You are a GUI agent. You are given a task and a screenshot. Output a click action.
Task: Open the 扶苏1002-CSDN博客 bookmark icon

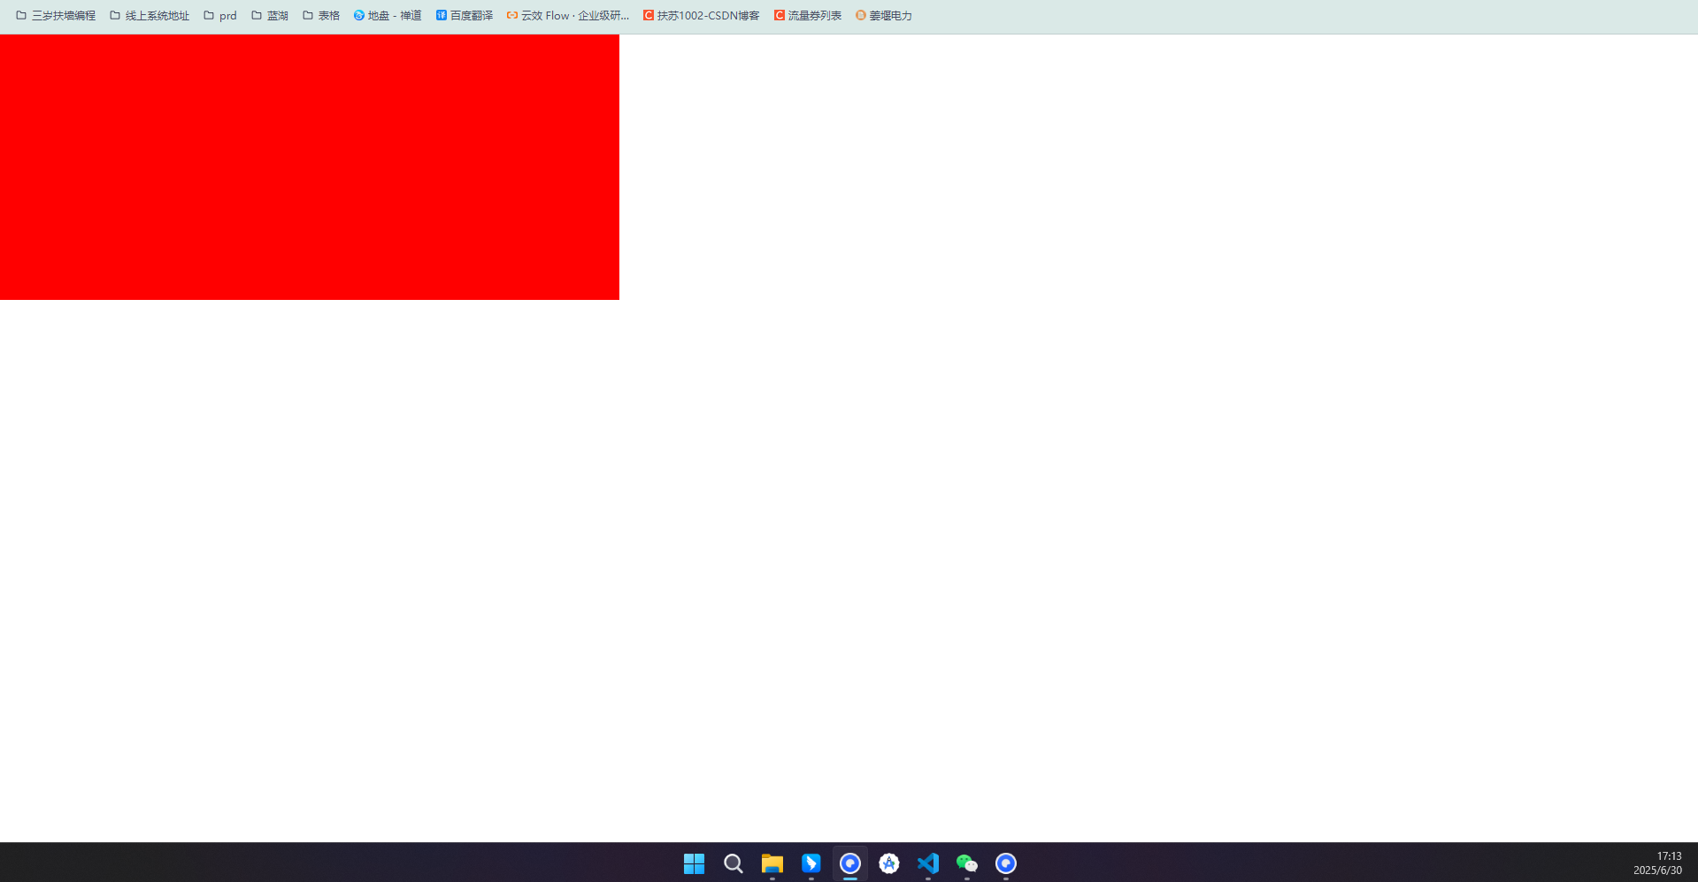[647, 15]
